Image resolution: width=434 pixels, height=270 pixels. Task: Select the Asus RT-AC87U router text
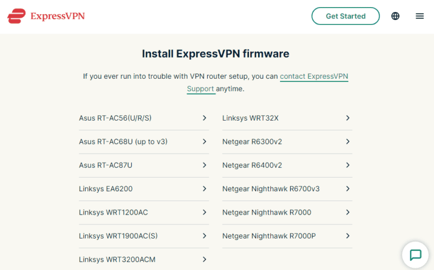105,165
